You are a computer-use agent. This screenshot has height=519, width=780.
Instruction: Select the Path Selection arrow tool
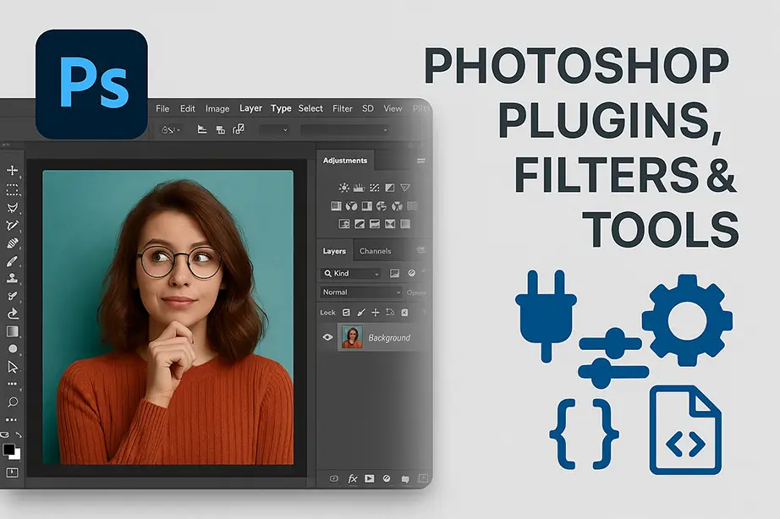[13, 367]
